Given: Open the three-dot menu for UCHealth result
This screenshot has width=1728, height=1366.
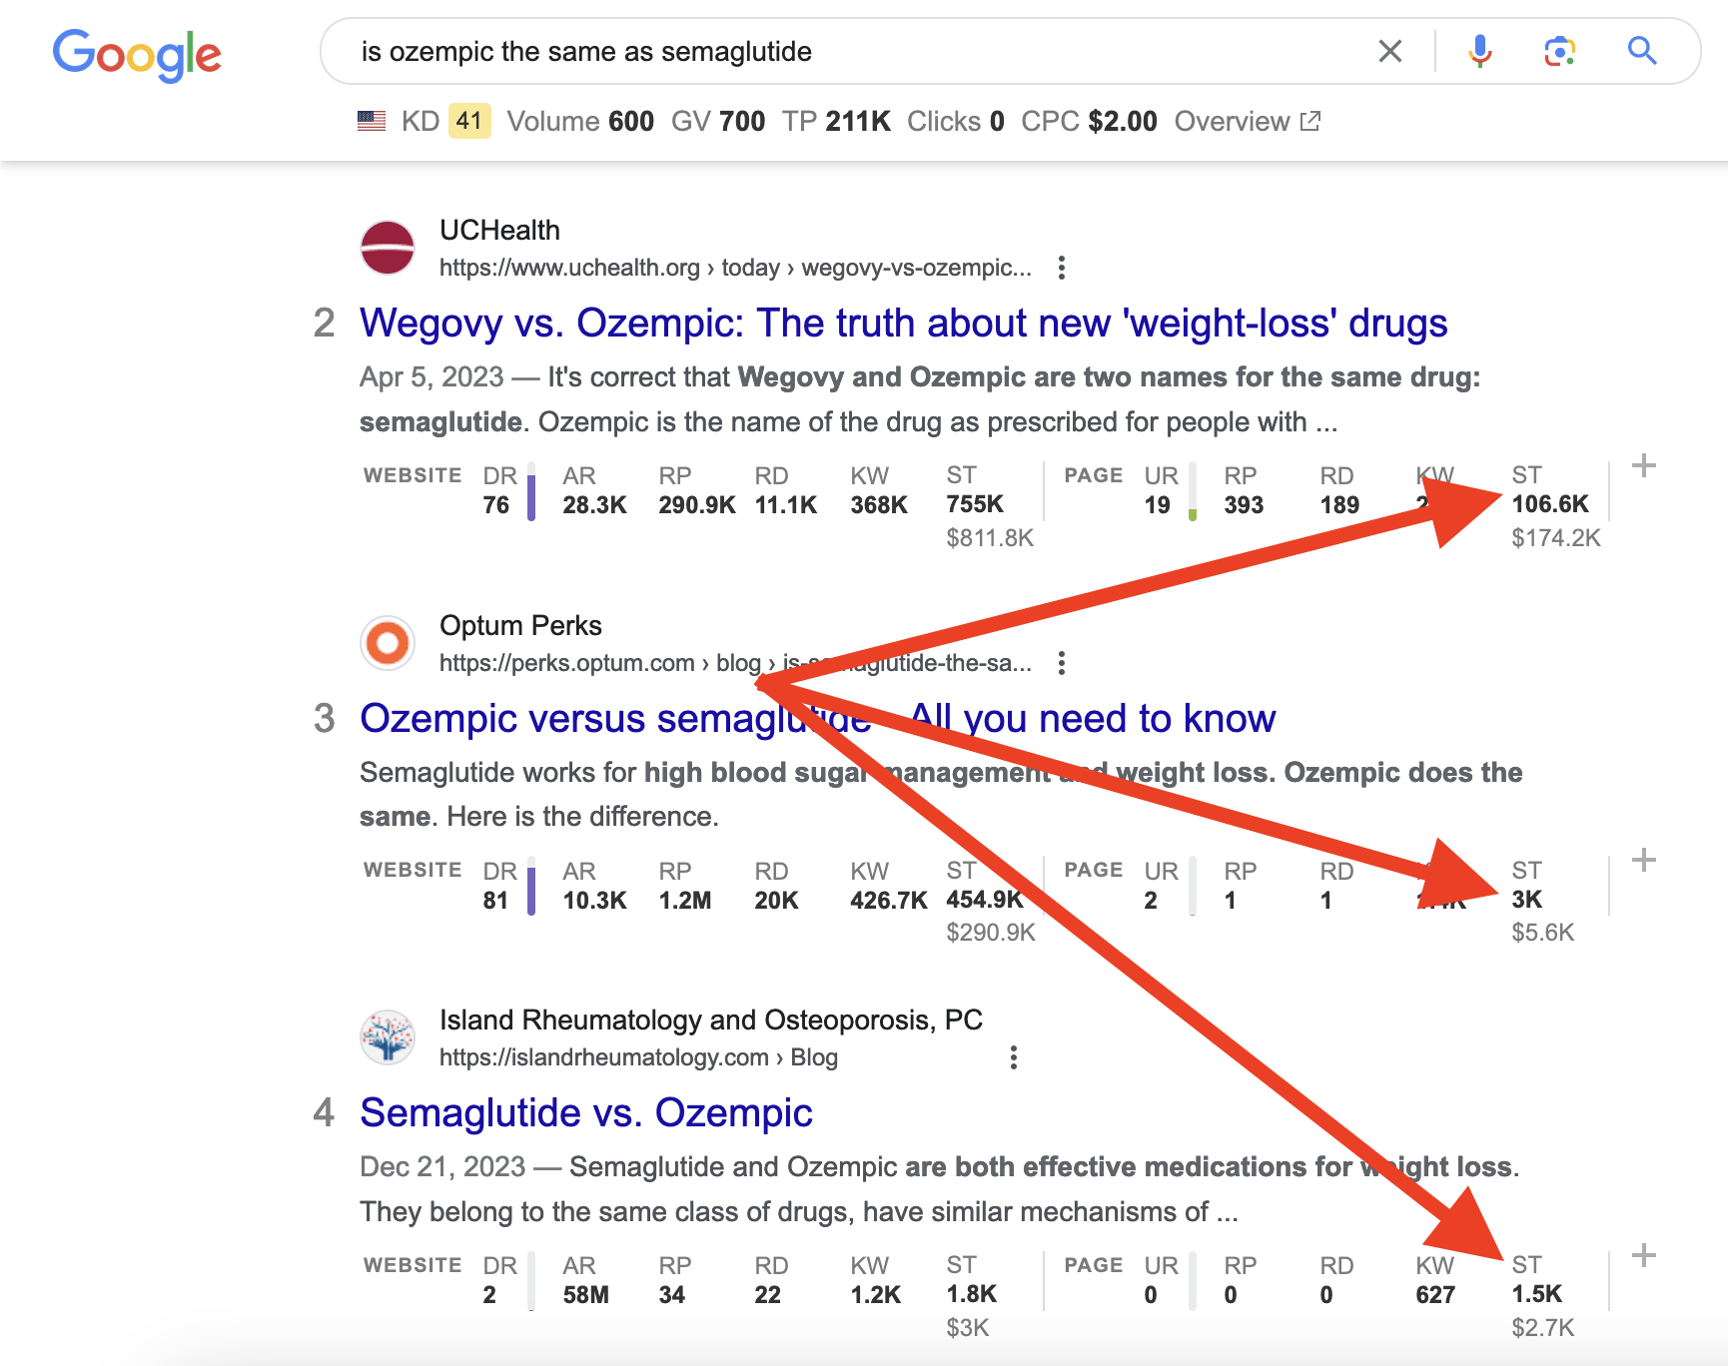Looking at the screenshot, I should tap(1062, 268).
